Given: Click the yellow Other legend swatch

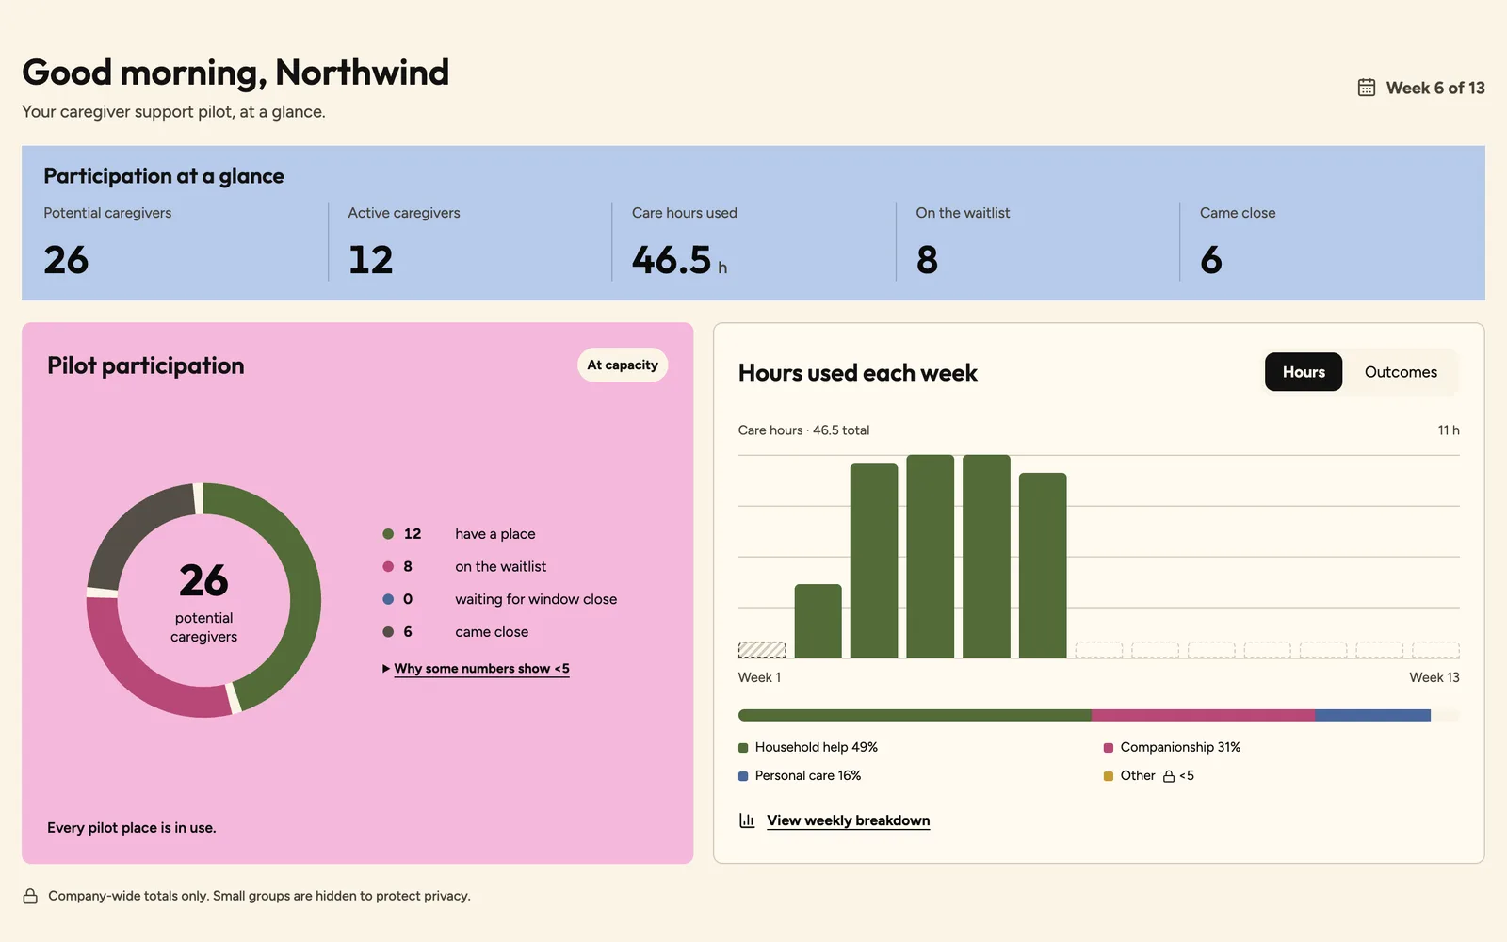Looking at the screenshot, I should click(x=1109, y=776).
